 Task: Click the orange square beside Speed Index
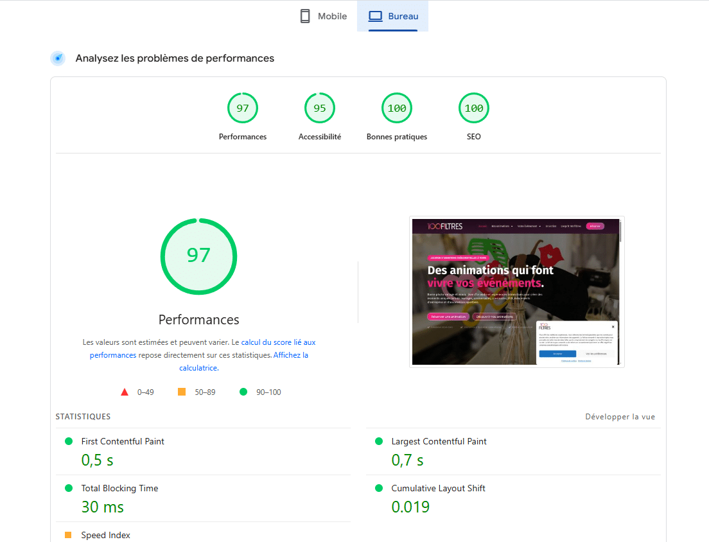tap(68, 535)
